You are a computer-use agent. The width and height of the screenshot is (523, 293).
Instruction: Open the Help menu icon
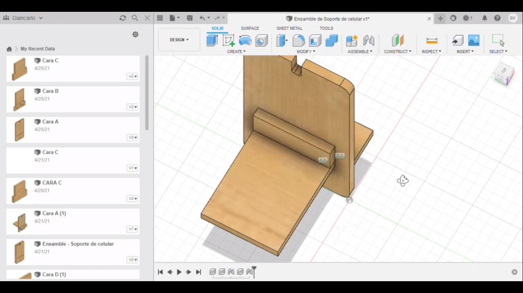[497, 18]
